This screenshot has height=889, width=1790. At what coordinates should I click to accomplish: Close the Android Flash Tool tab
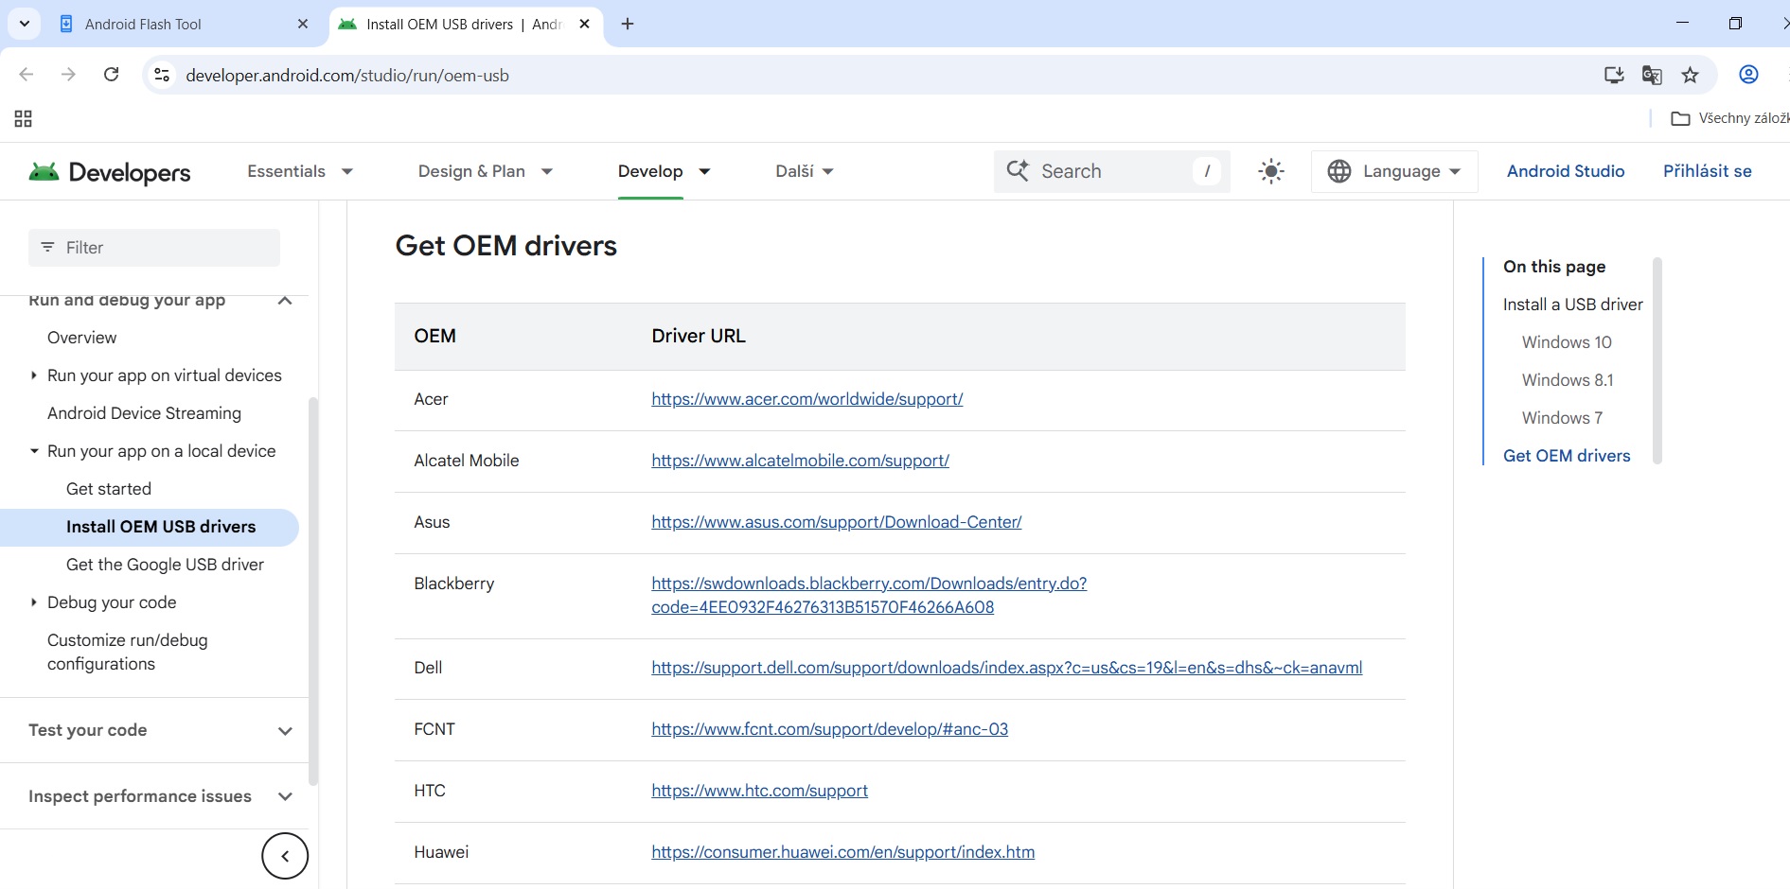click(303, 24)
